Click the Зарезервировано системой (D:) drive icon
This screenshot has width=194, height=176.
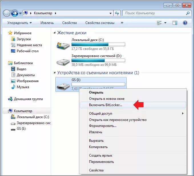pos(63,62)
